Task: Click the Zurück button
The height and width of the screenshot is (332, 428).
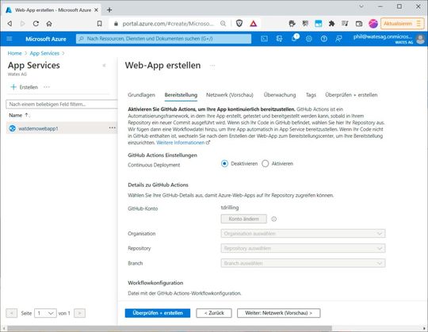Action: tap(214, 313)
